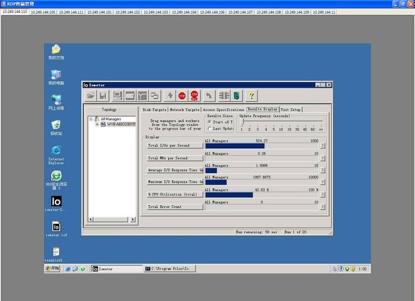Duplicate selected worker toolbar icon
Screen dimensions: 415x301
pos(155,96)
